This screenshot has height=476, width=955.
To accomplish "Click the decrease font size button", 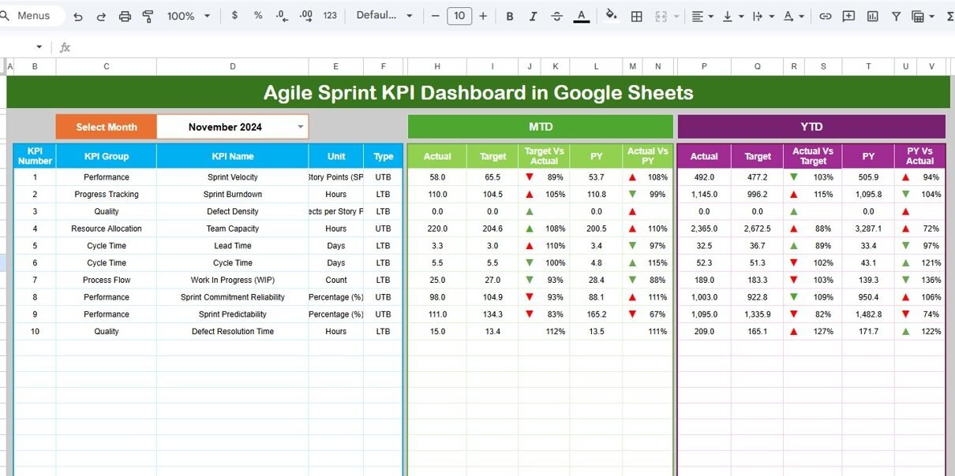I will point(435,16).
